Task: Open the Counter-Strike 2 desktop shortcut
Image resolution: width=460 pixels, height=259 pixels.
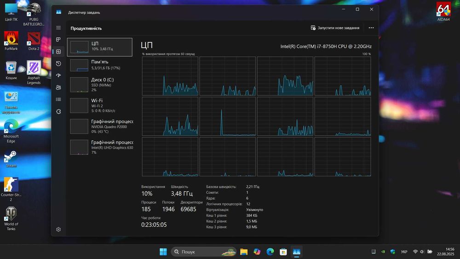Action: [x=11, y=189]
